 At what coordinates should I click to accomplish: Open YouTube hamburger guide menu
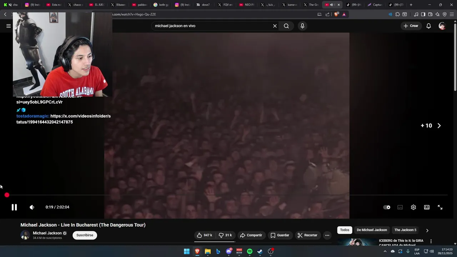click(9, 26)
